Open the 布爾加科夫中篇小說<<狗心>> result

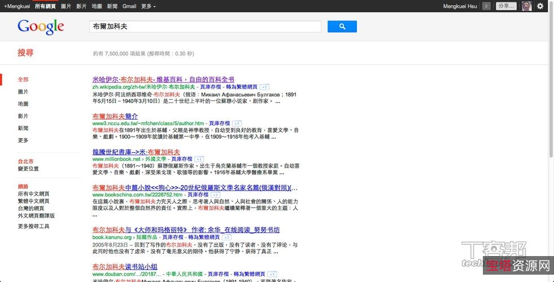tap(195, 187)
